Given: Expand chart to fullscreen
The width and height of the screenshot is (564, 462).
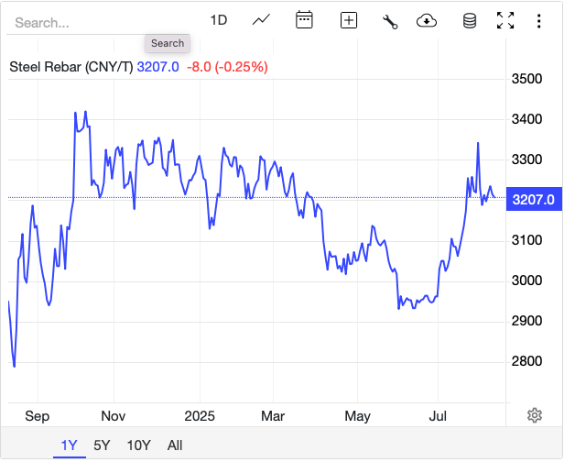Looking at the screenshot, I should point(504,20).
